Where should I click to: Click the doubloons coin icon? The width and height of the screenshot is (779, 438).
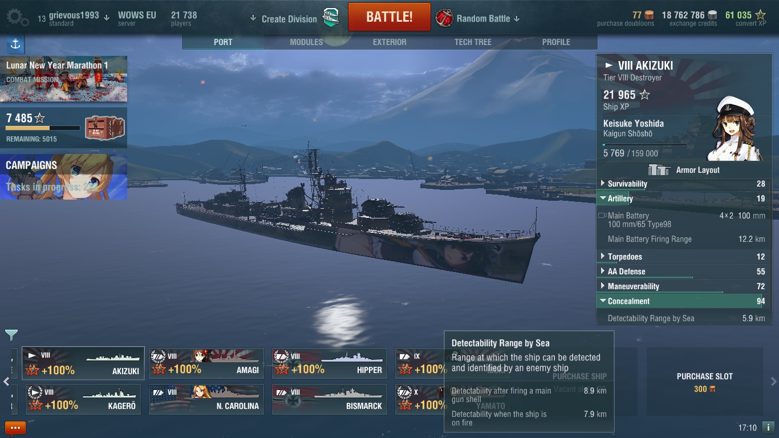click(x=649, y=15)
